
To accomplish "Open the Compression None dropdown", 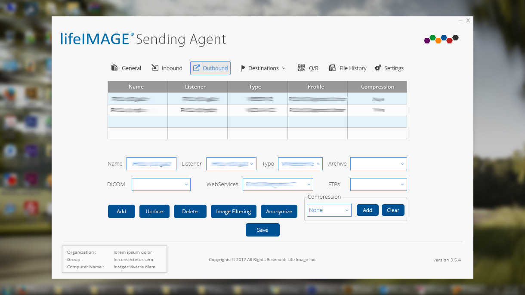I will pyautogui.click(x=329, y=210).
